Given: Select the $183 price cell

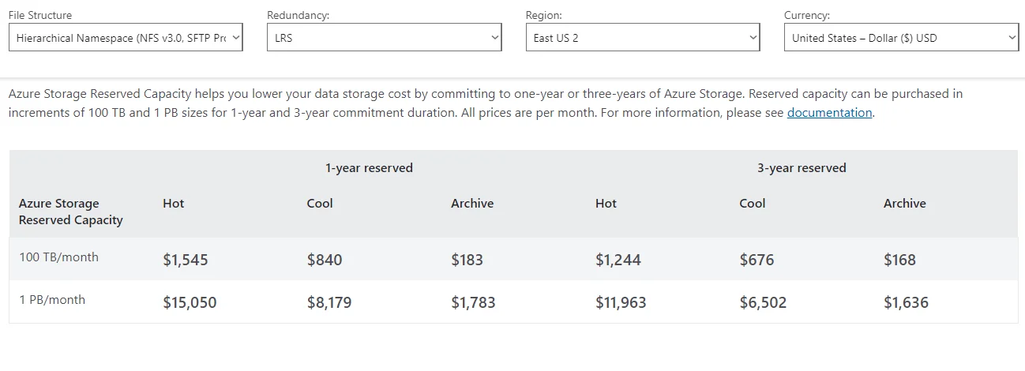Looking at the screenshot, I should coord(467,260).
